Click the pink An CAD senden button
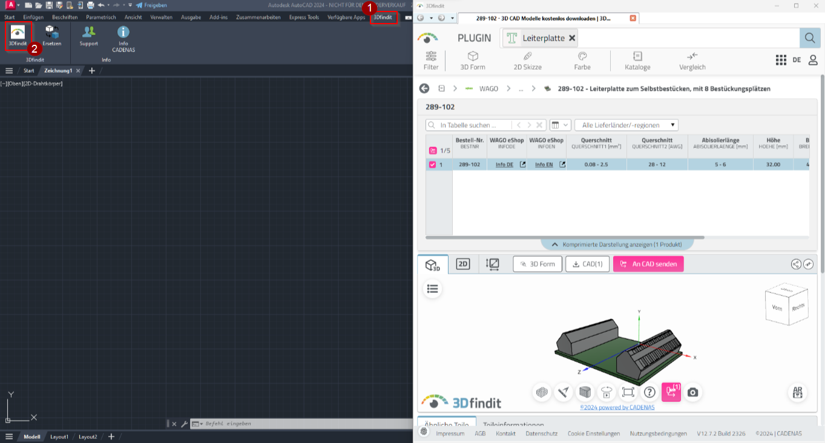Viewport: 825px width, 443px height. click(648, 264)
